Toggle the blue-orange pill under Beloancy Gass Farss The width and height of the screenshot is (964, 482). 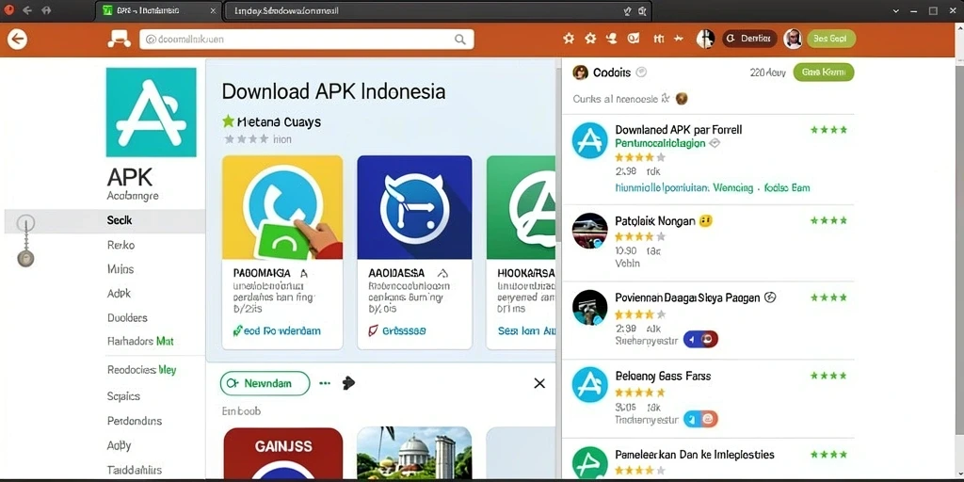pos(700,419)
